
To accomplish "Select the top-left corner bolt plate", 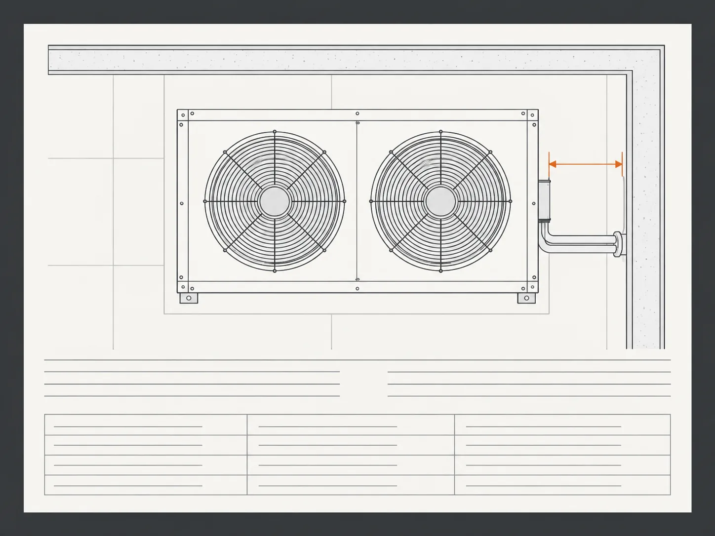I will (x=183, y=115).
